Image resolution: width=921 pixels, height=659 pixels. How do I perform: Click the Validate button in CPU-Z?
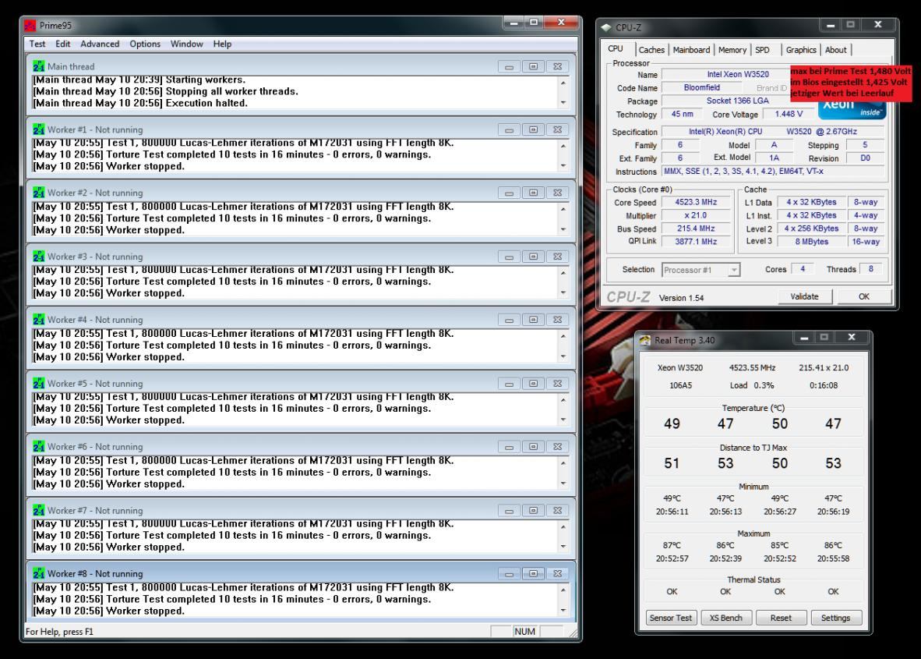pyautogui.click(x=805, y=296)
